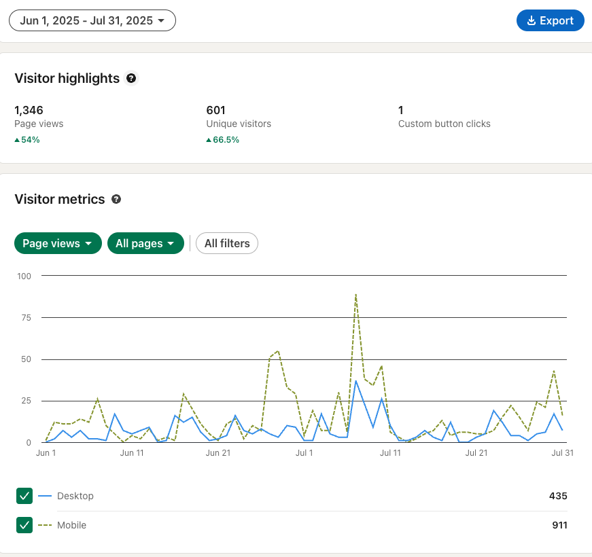The height and width of the screenshot is (557, 592).
Task: Click the green up arrow beside 66.5%
Action: click(209, 140)
